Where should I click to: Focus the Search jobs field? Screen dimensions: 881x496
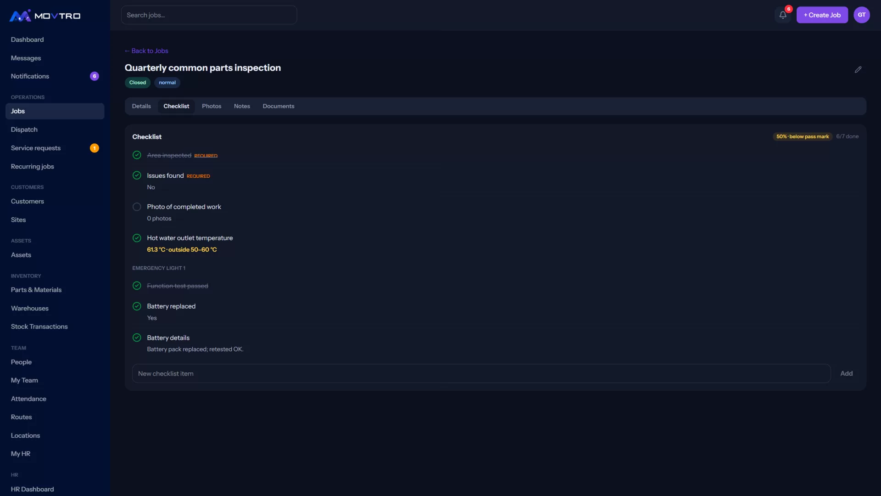tap(209, 15)
